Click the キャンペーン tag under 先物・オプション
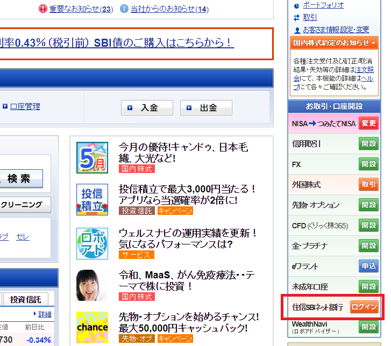 coord(175,338)
